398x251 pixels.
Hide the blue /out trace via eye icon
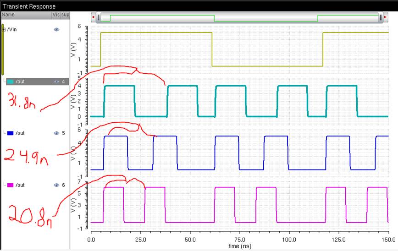(x=56, y=133)
